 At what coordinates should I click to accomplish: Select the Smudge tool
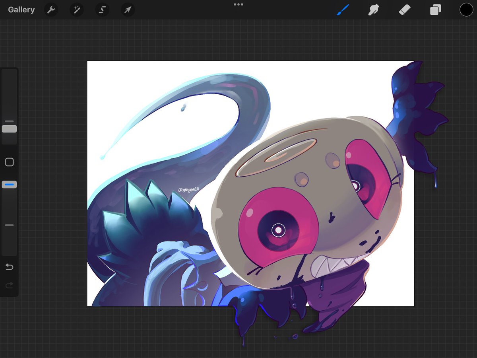(x=374, y=10)
